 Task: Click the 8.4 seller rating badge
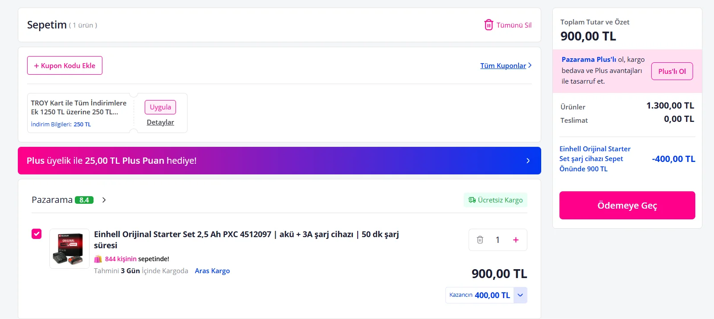click(x=84, y=200)
